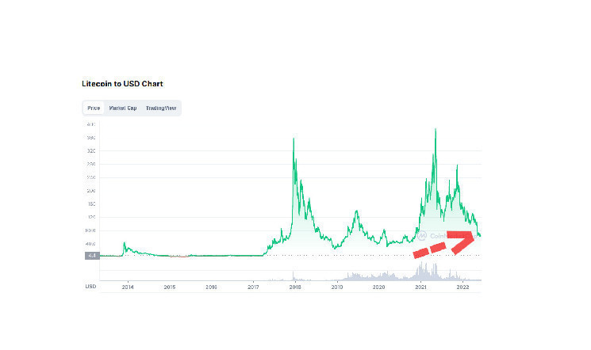Viewport: 591px width, 350px height.
Task: Click the red dashed arrow annotation
Action: pyautogui.click(x=448, y=244)
